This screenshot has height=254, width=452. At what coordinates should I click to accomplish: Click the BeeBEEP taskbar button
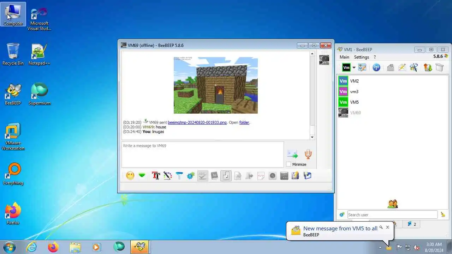coord(139,247)
